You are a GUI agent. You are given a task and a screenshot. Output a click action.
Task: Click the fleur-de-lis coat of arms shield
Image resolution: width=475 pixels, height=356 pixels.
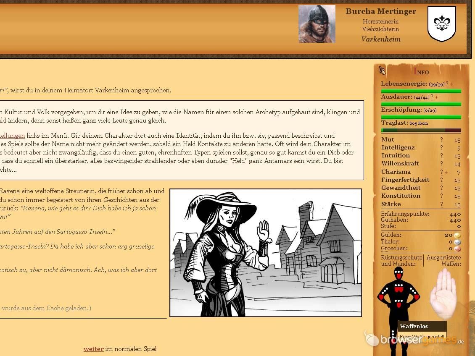click(442, 24)
